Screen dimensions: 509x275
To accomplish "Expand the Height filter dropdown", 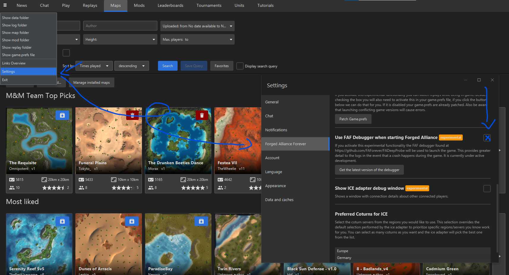I will tap(120, 39).
